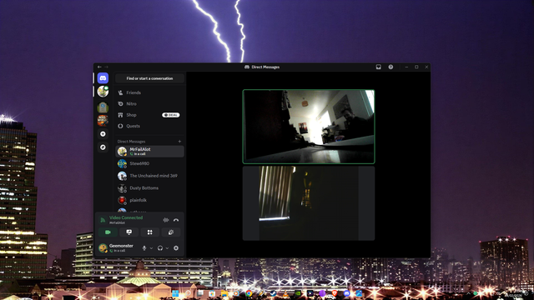Viewport: 534px width, 300px height.
Task: Open the Inbox icon in title bar
Action: [x=378, y=67]
